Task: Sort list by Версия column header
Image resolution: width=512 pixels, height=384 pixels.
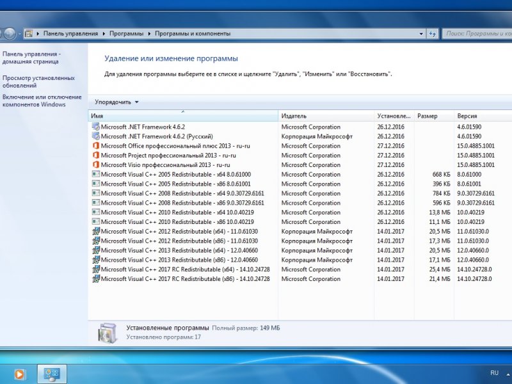Action: 483,116
